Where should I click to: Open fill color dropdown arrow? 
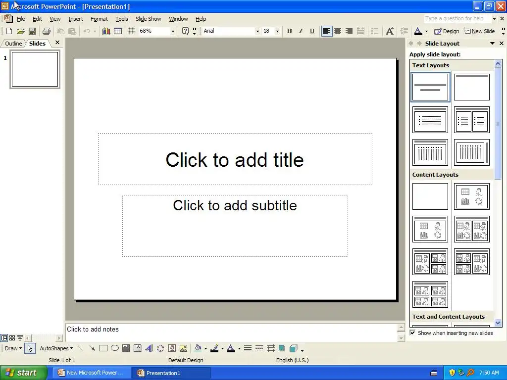click(205, 348)
